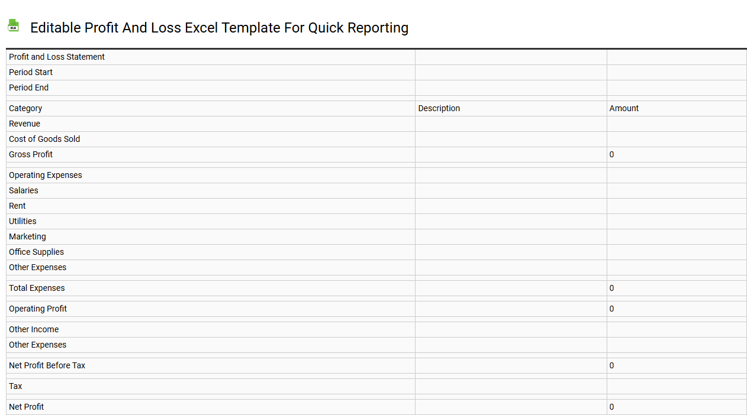Click the 'Cost of Goods Sold' cell
The image size is (747, 415).
(x=44, y=139)
